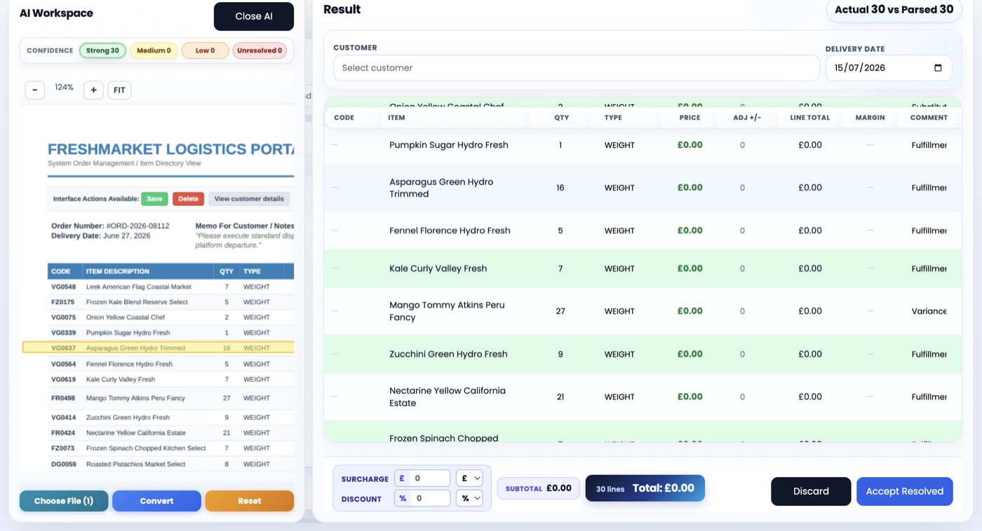Select the Pumpkin Sugar Hydro Fresh result row

643,145
